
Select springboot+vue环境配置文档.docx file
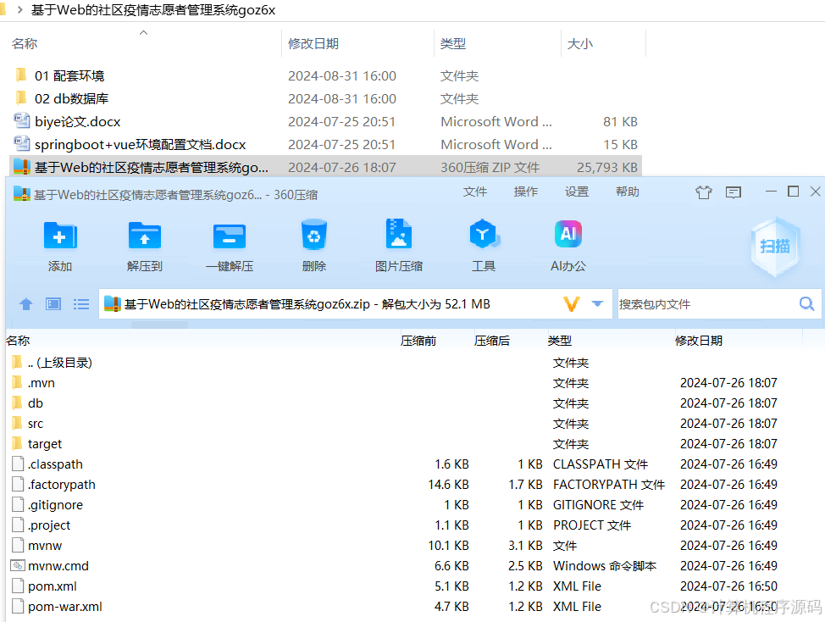point(326,144)
